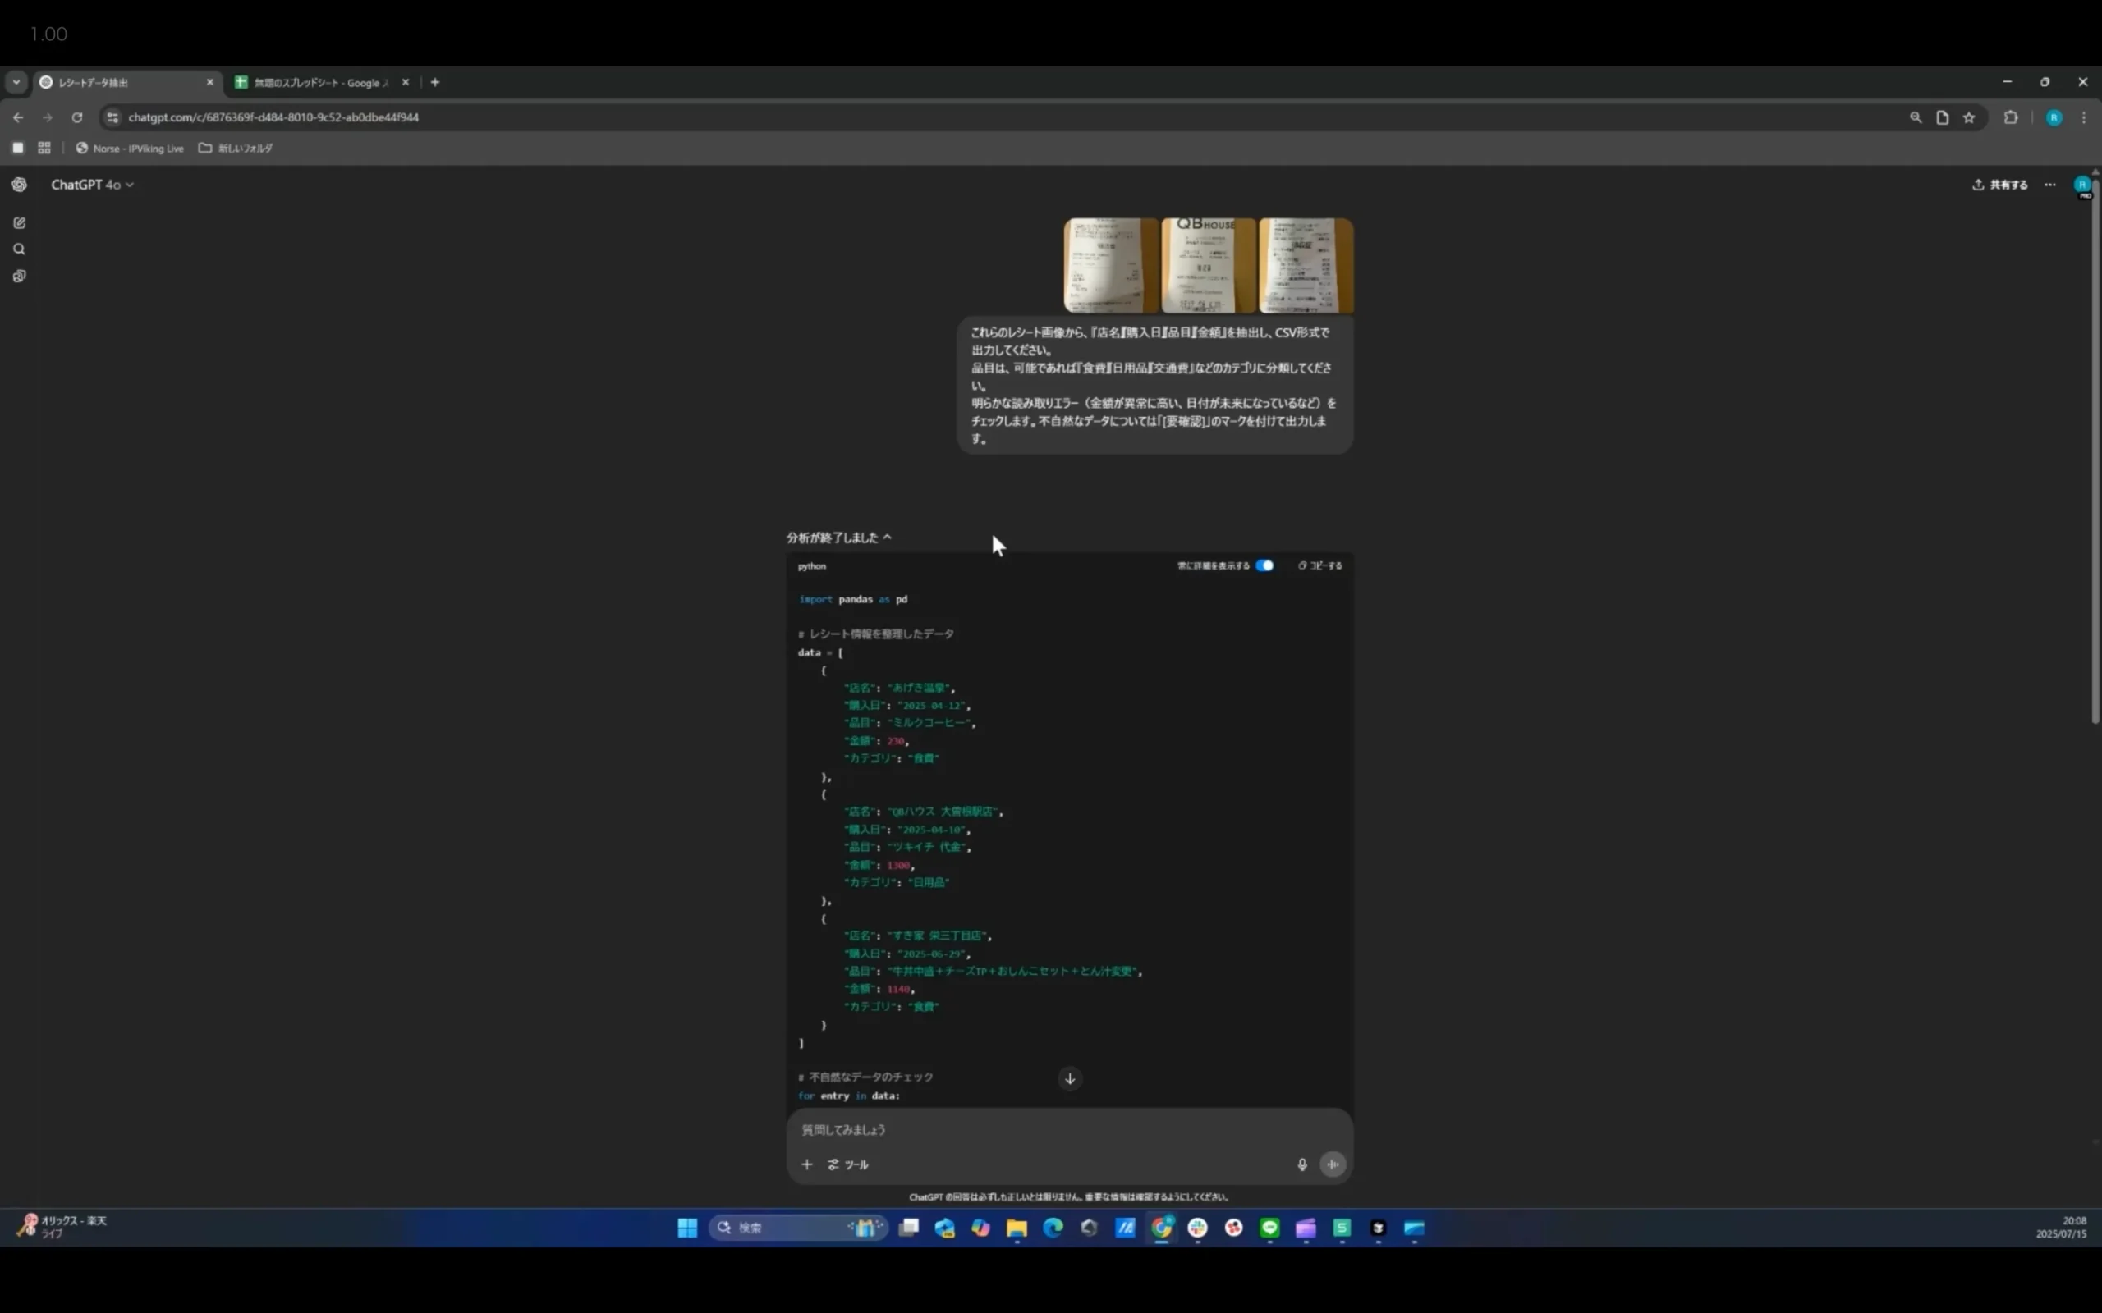Open the library icon in the sidebar

(x=19, y=277)
